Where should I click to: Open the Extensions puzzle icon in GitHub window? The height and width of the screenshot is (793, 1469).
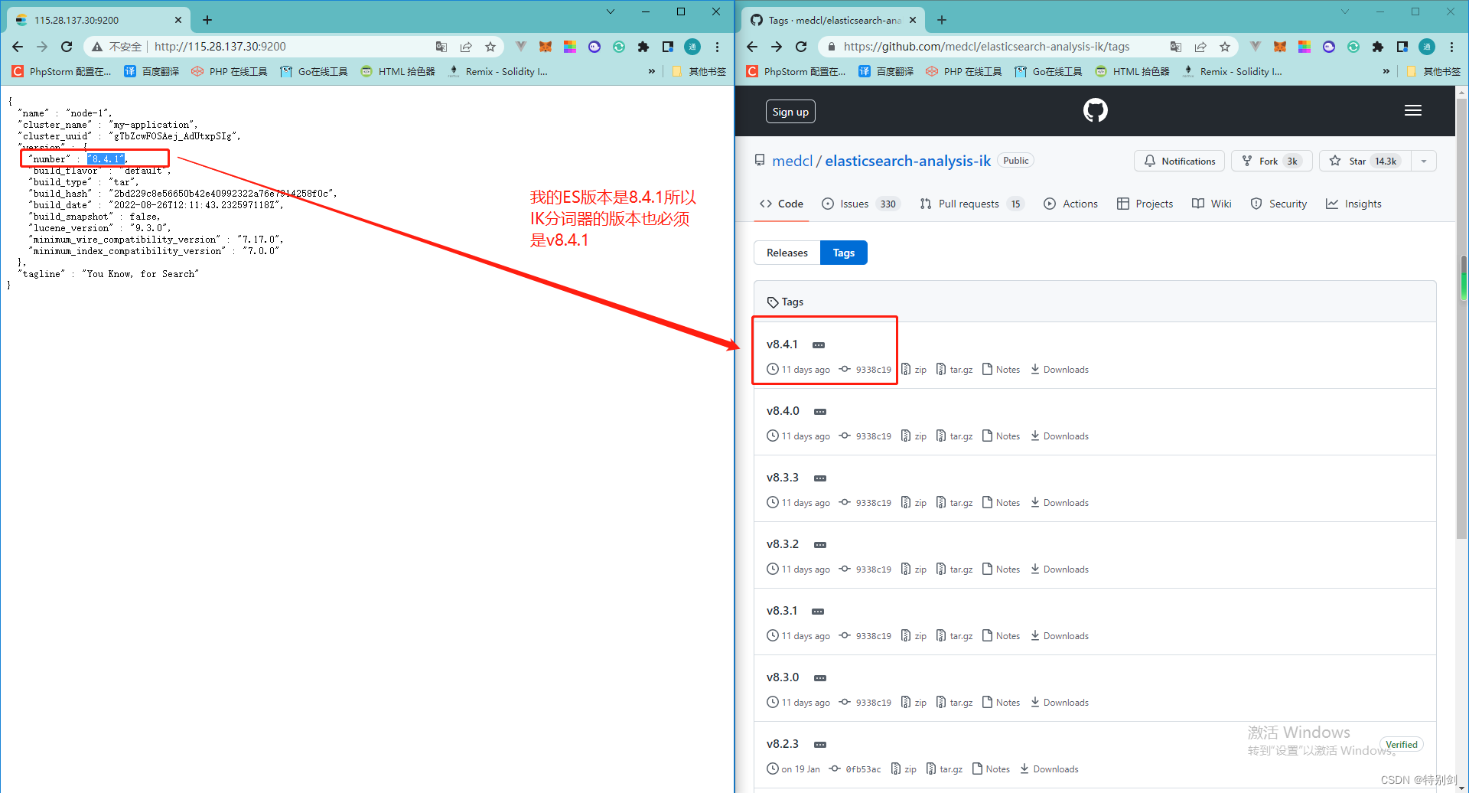point(1378,47)
